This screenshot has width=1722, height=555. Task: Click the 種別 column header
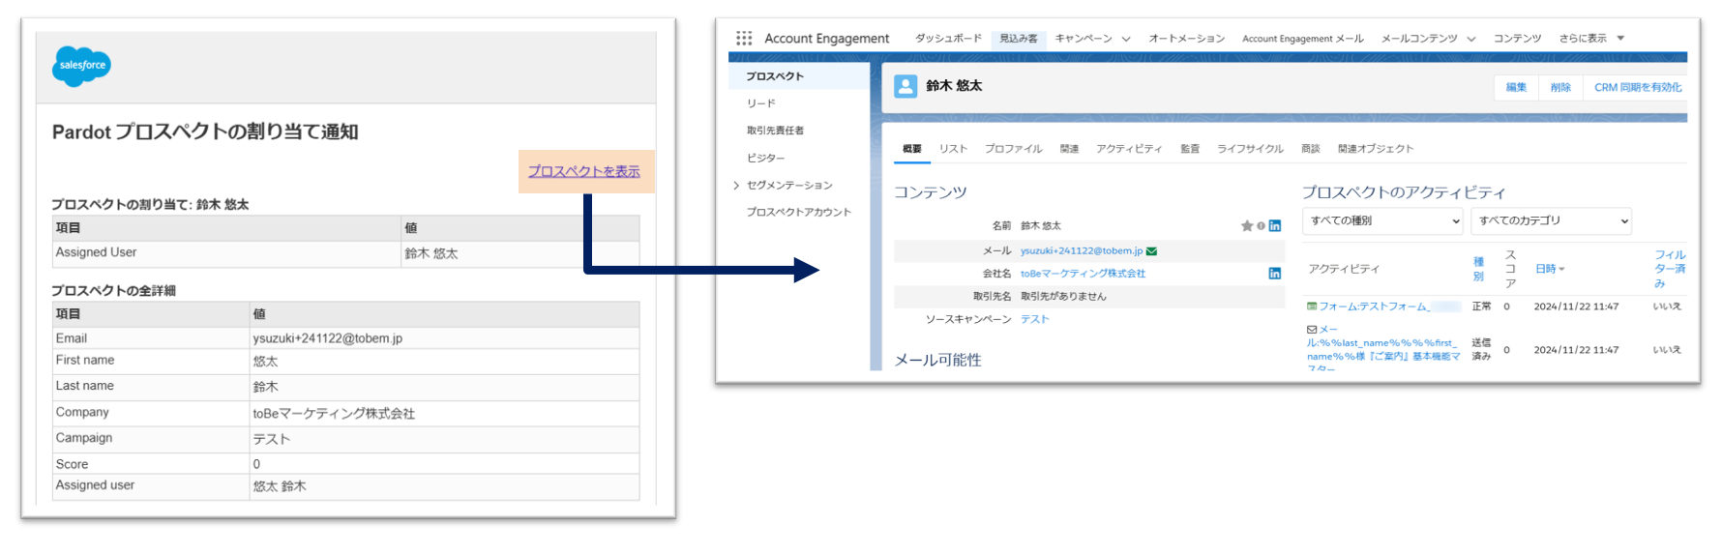pyautogui.click(x=1478, y=269)
